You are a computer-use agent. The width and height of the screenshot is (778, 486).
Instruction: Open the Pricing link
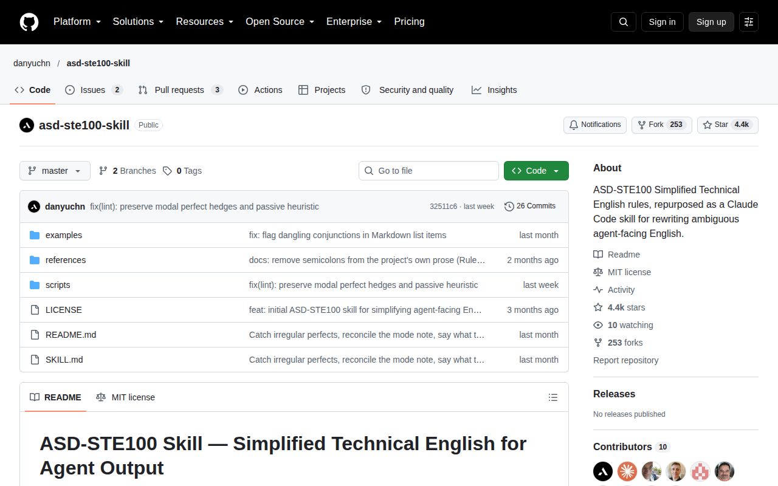pos(409,21)
